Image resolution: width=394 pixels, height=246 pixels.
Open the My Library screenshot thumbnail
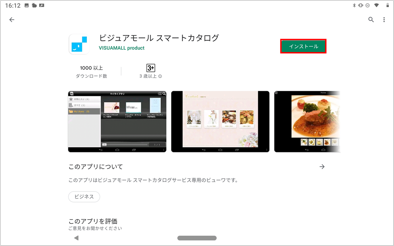coord(117,122)
